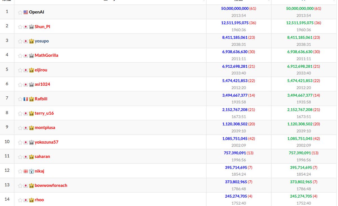Click the gold crown badge beside saharan

[31, 157]
